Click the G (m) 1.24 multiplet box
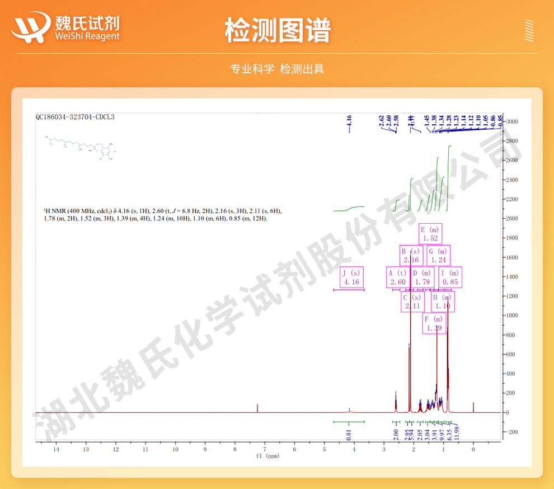 click(438, 256)
